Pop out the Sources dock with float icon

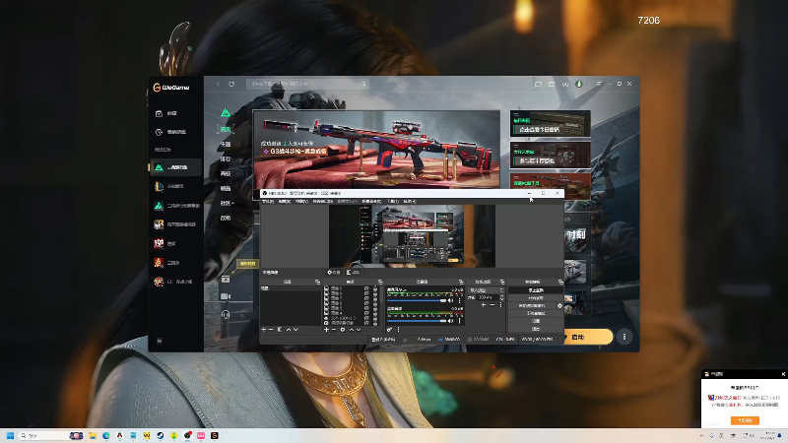click(x=380, y=282)
